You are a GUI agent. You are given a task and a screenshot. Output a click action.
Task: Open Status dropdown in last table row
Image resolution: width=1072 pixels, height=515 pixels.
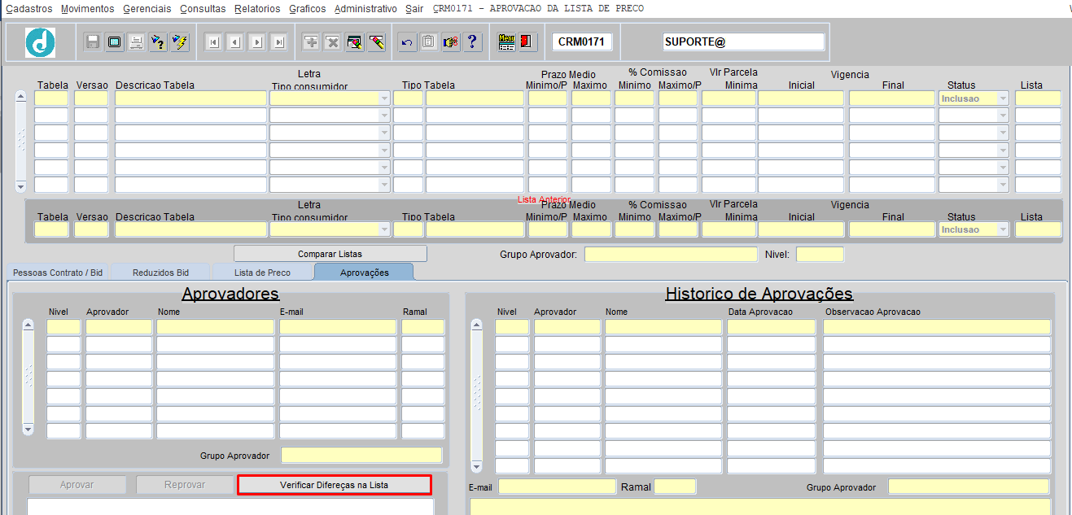(1003, 185)
